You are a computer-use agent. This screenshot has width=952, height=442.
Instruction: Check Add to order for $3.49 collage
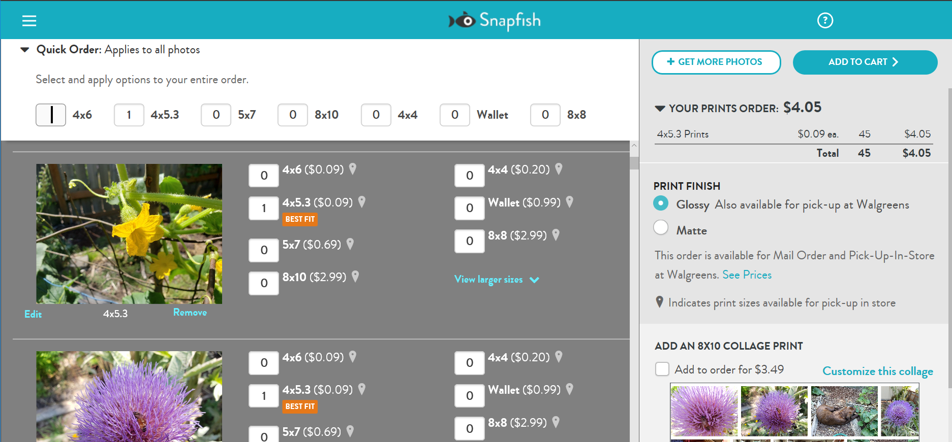(662, 369)
